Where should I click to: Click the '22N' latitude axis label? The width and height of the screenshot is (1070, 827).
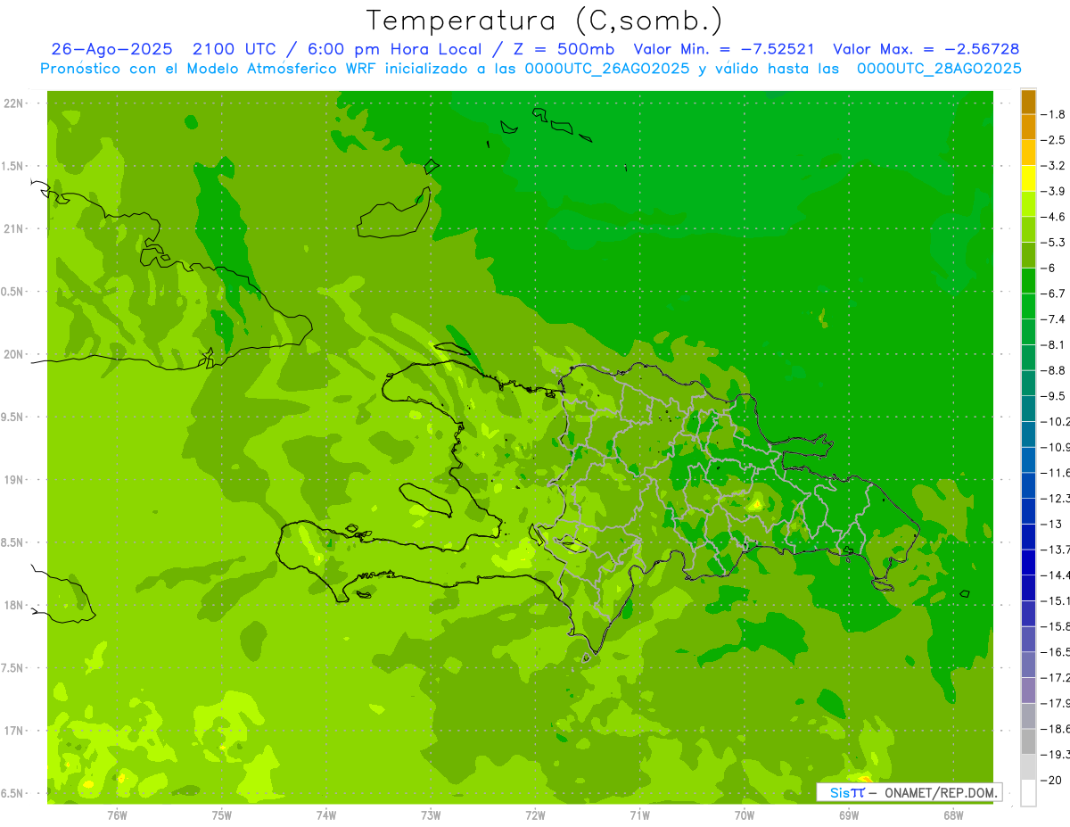coord(13,103)
